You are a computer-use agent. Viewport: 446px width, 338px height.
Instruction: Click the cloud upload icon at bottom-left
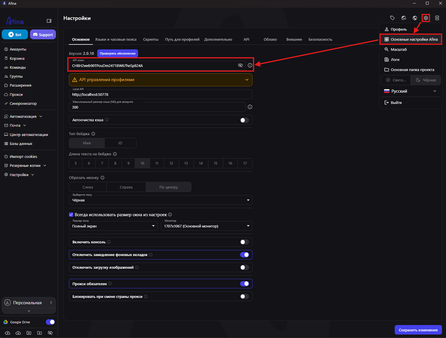(7, 333)
